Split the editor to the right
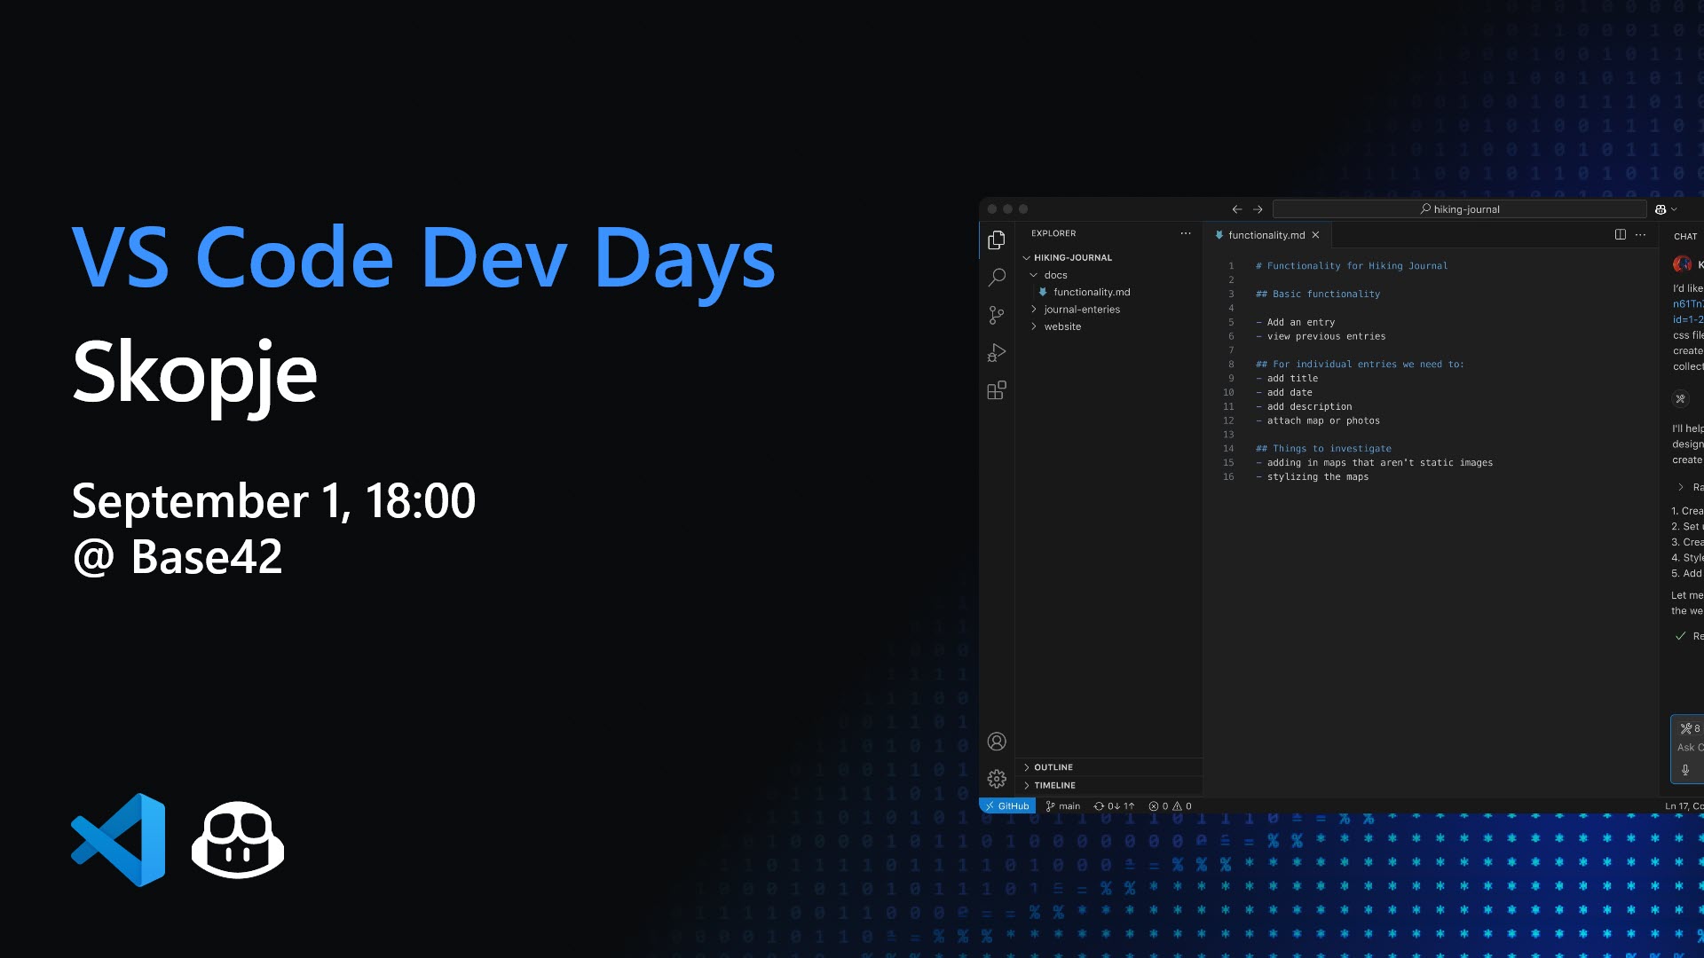Image resolution: width=1704 pixels, height=958 pixels. tap(1621, 234)
